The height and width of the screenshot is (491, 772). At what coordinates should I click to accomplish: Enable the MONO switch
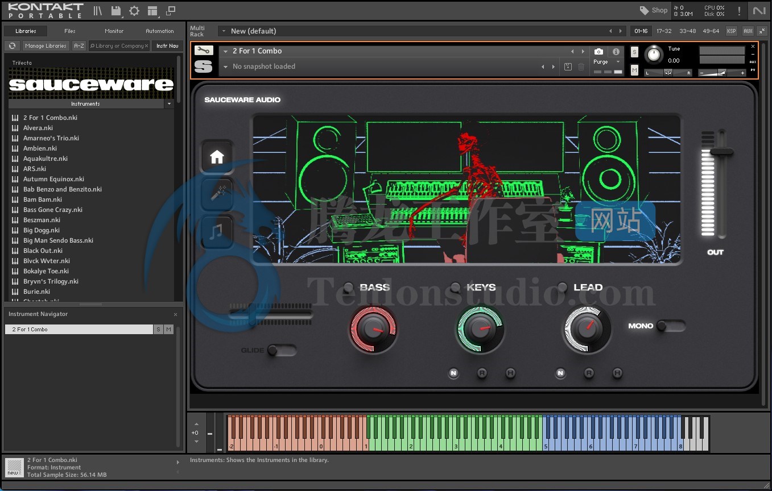pyautogui.click(x=671, y=326)
